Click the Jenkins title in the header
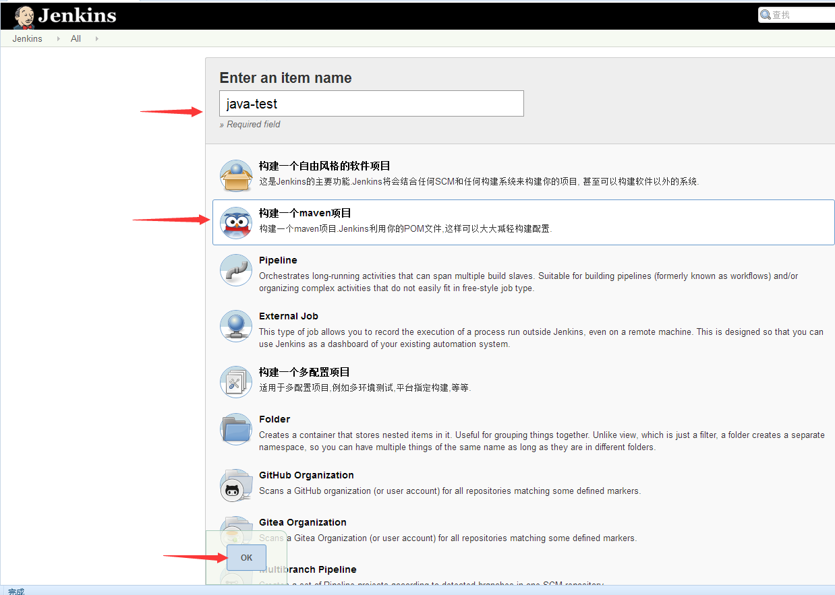Image resolution: width=835 pixels, height=595 pixels. pyautogui.click(x=78, y=15)
